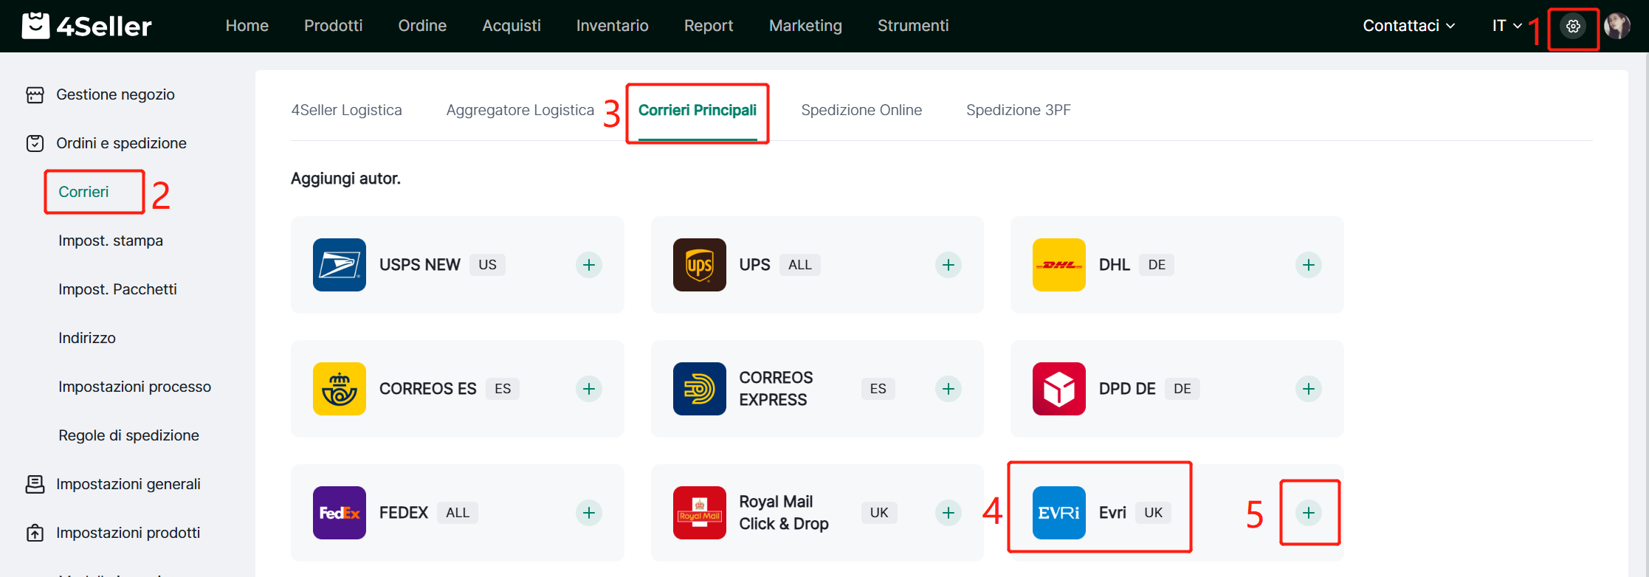Screen dimensions: 1649x577
Task: Collapse Ordini e spedizione sidebar section
Action: coord(121,143)
